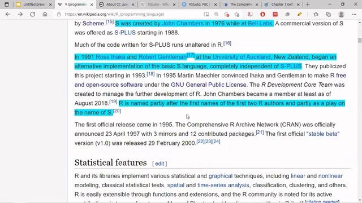Open the nonlinear link
This screenshot has width=362, height=203.
pyautogui.click(x=330, y=176)
